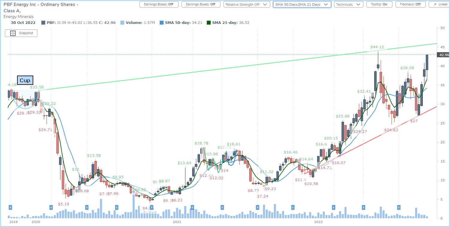Click the $13.64 price label
This screenshot has width=450, height=227.
[x=184, y=163]
